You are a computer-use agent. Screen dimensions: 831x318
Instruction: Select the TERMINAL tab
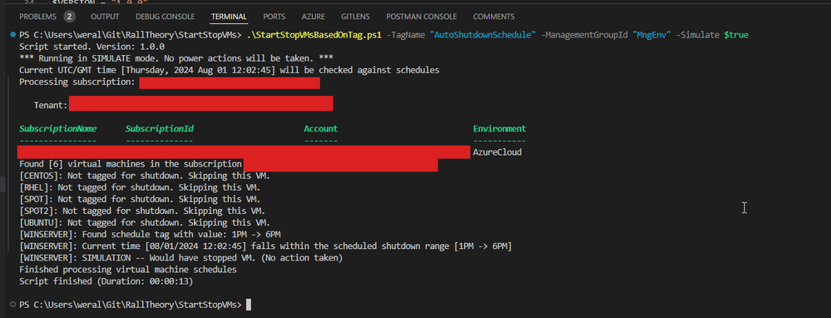(229, 17)
